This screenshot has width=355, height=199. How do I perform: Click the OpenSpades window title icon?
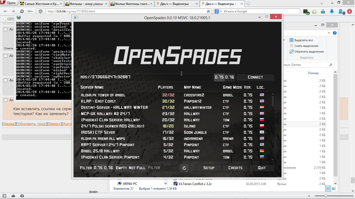pos(76,18)
